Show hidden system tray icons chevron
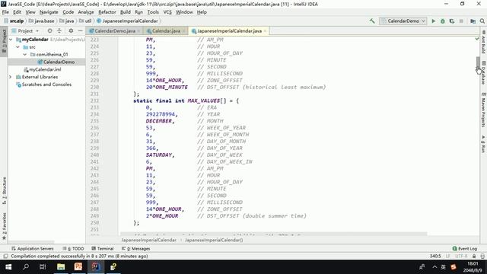This screenshot has width=487, height=274. pyautogui.click(x=434, y=267)
